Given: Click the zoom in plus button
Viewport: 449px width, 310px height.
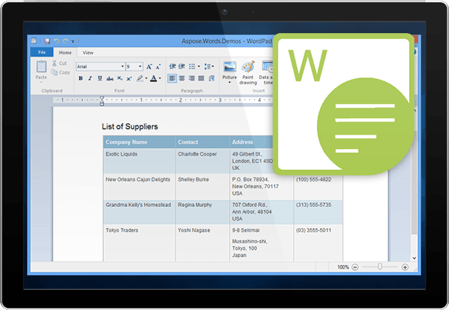Looking at the screenshot, I should [405, 267].
